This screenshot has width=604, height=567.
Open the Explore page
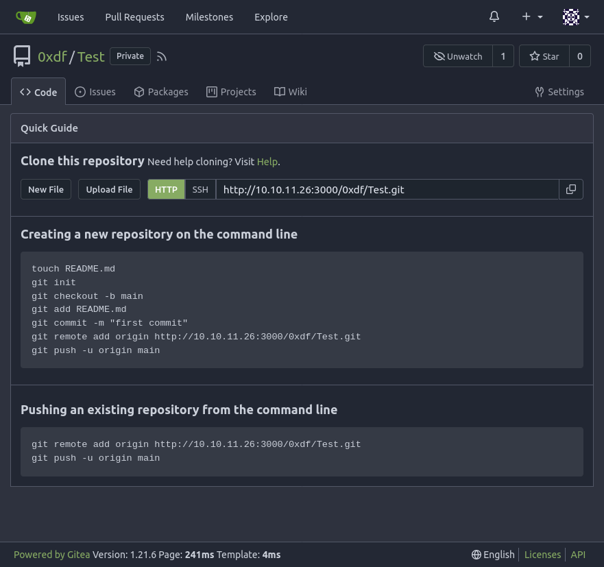click(271, 17)
